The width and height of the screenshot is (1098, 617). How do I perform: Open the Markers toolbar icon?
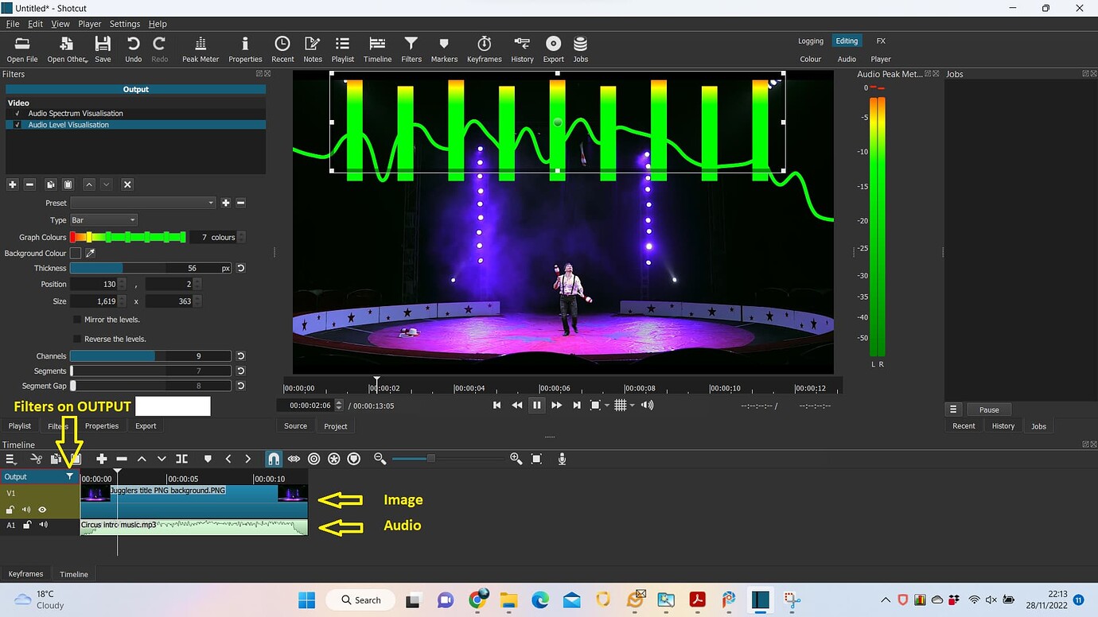[x=444, y=49]
